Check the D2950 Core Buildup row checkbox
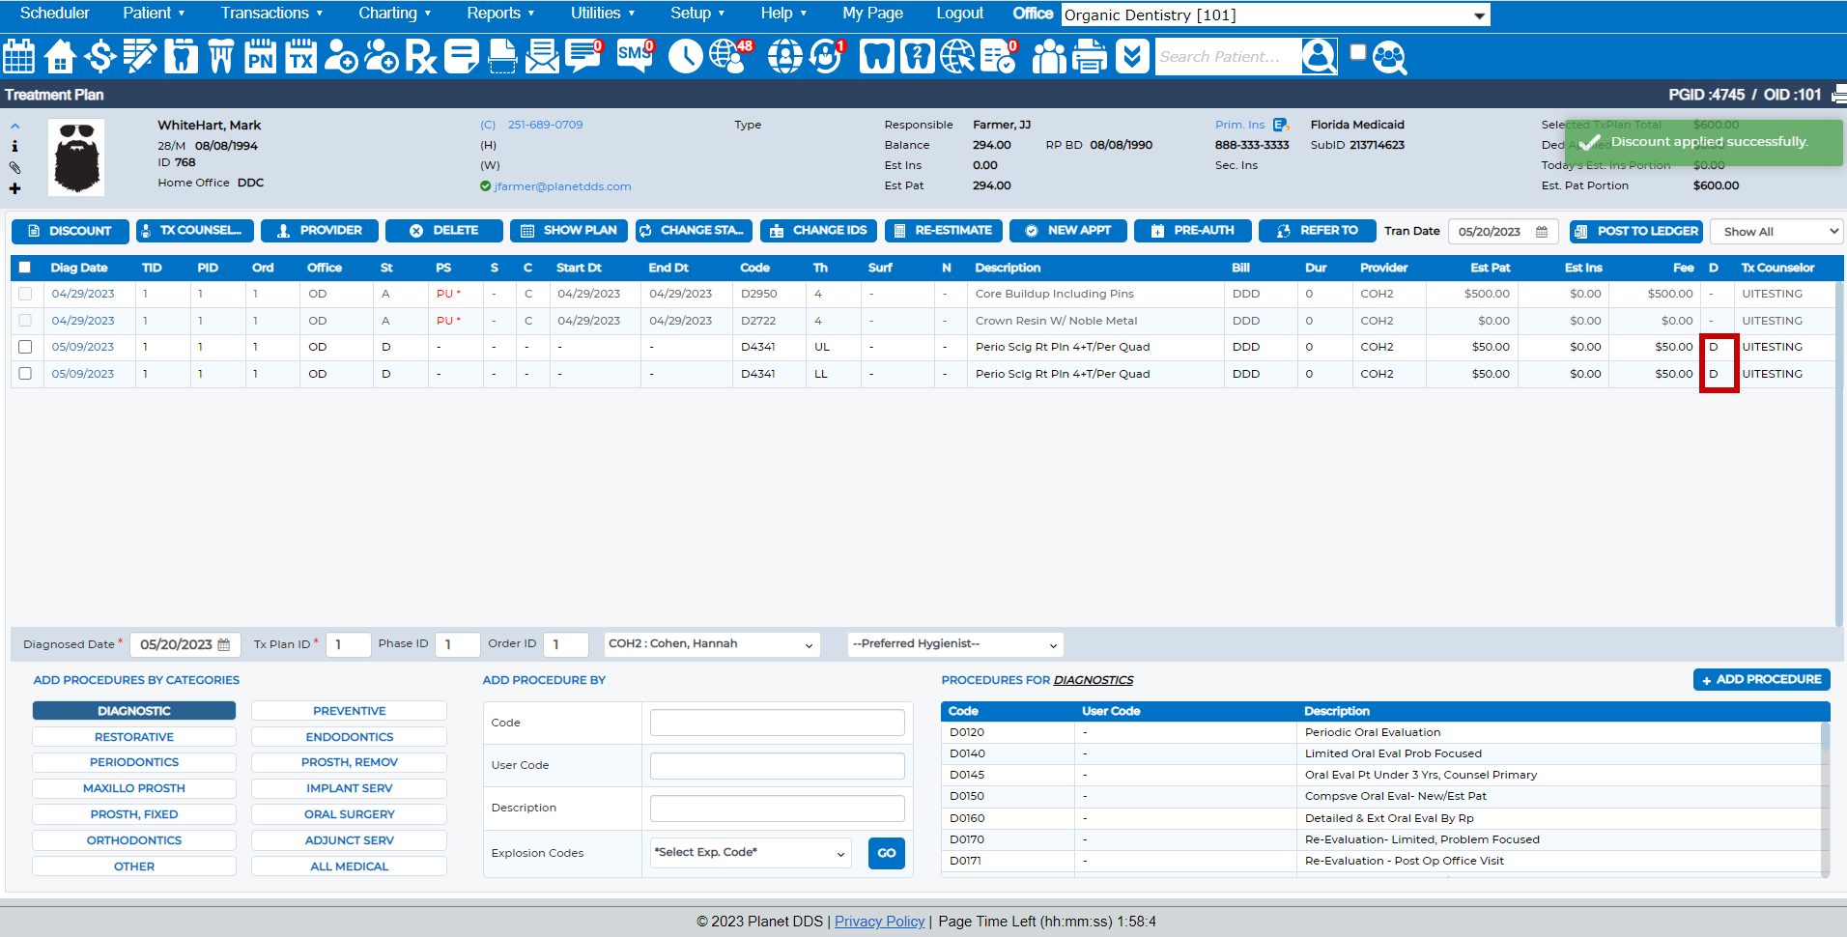 pyautogui.click(x=25, y=294)
